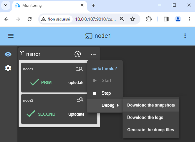Image resolution: width=195 pixels, height=142 pixels.
Task: Click the node1 PRIM status checkmark
Action: [x=35, y=82]
